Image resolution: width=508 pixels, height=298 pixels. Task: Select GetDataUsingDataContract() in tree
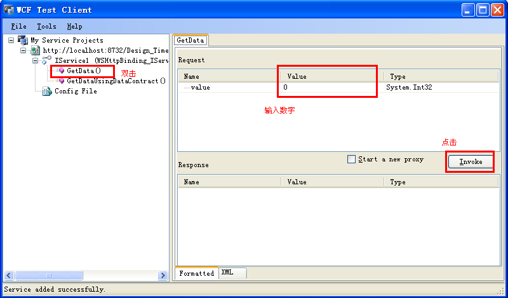tap(116, 81)
